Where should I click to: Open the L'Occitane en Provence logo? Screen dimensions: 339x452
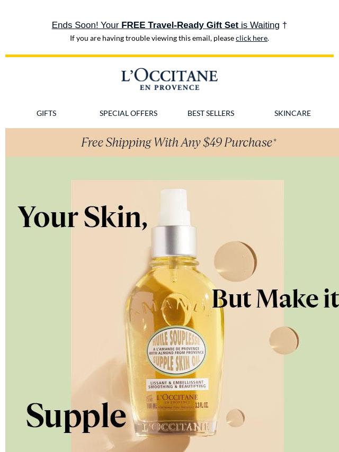tap(169, 79)
